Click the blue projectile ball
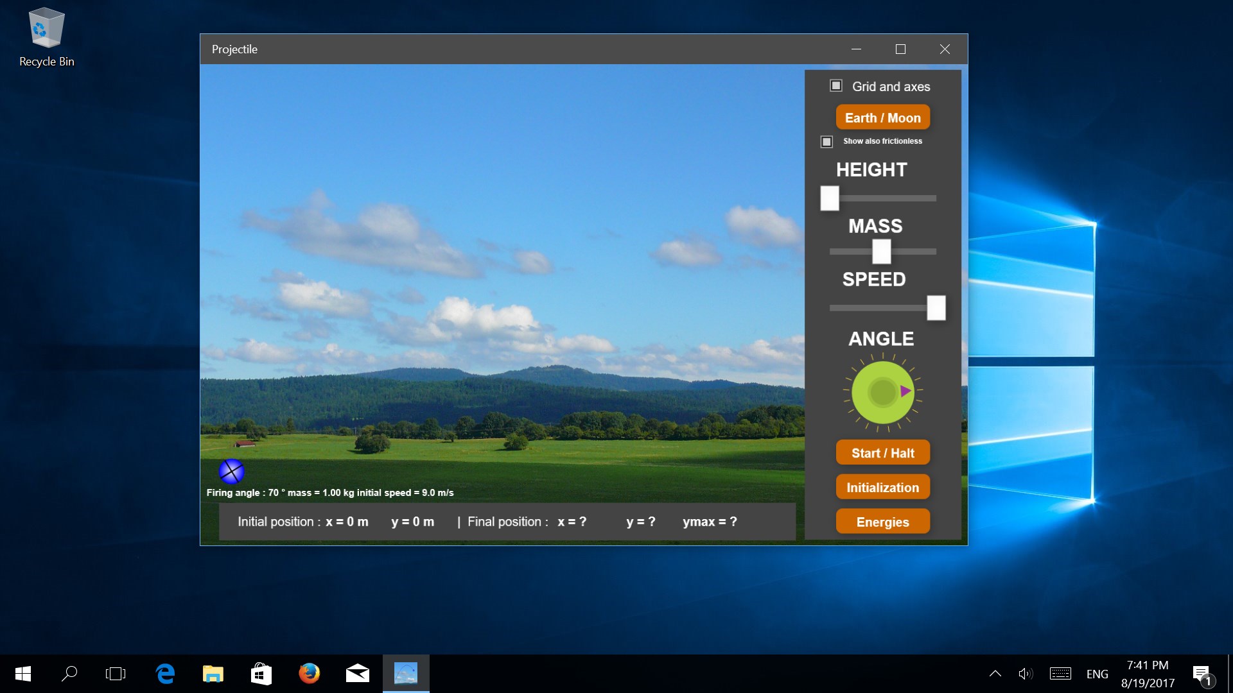1233x693 pixels. click(231, 472)
